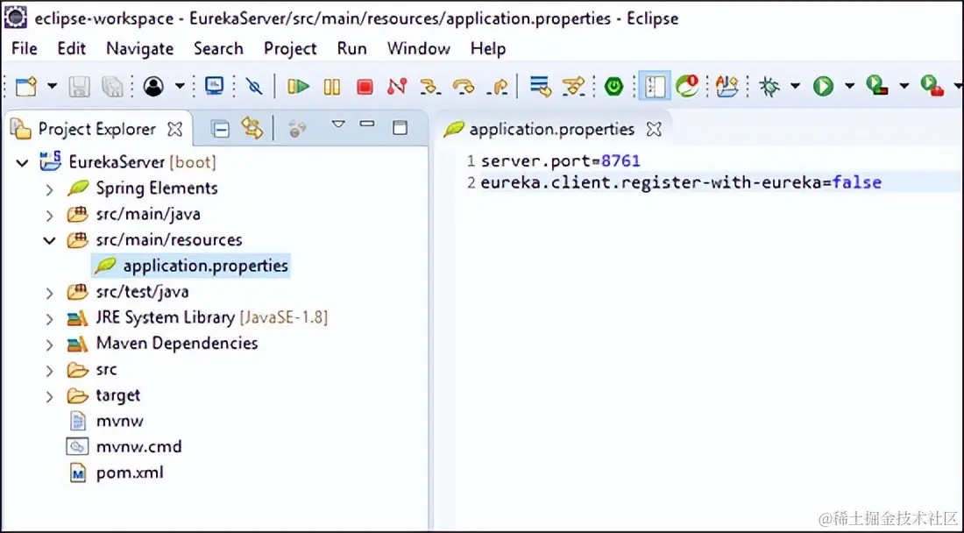Screen dimensions: 964x533
Task: Expand the src/test/java folder
Action: [x=50, y=293]
